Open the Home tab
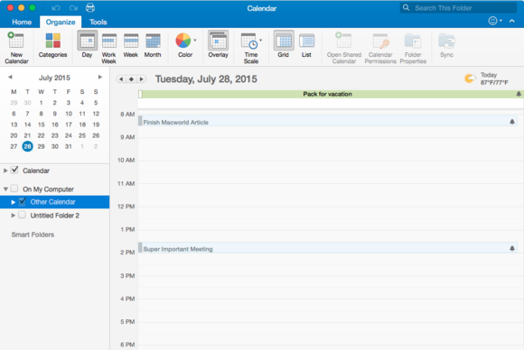Image resolution: width=524 pixels, height=350 pixels. 22,22
